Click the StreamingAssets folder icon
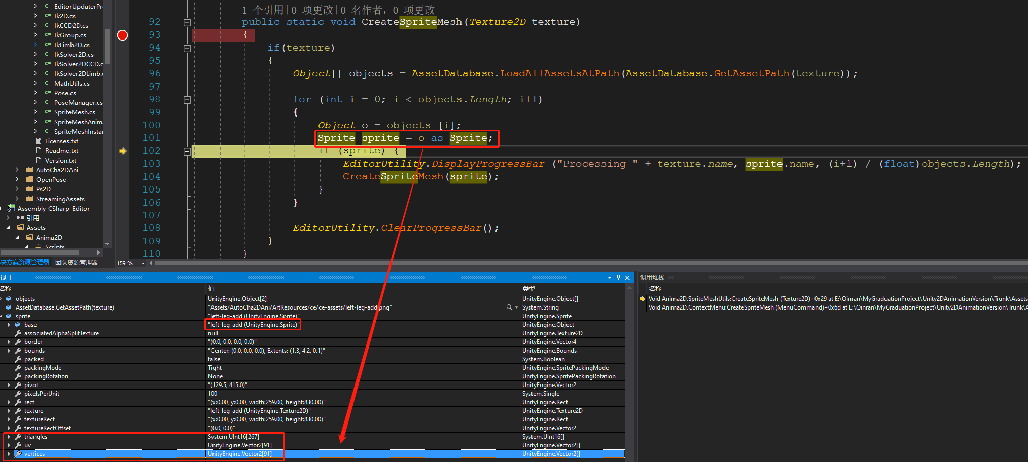The width and height of the screenshot is (1028, 462). click(30, 199)
